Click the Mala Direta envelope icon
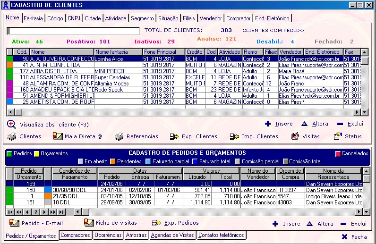376x244 pixels. [x=58, y=136]
